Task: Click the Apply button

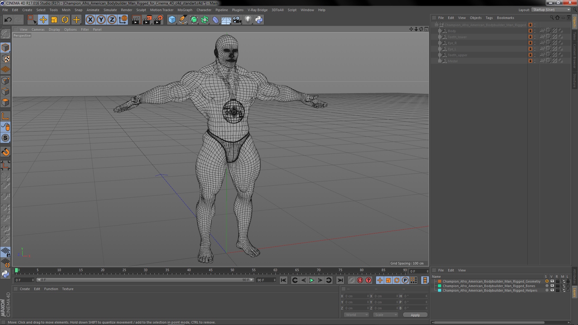Action: (x=415, y=315)
